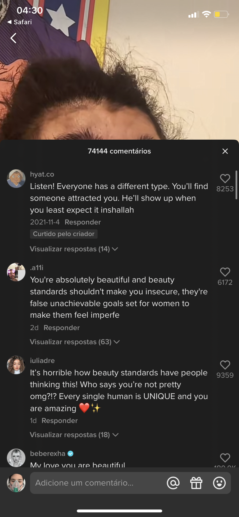Open iuliadre profile avatar
This screenshot has height=517, width=239.
click(x=16, y=365)
